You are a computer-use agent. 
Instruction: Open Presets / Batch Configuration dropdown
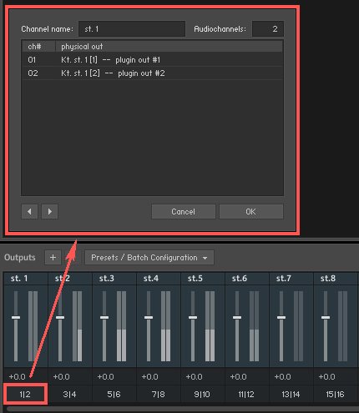point(149,258)
